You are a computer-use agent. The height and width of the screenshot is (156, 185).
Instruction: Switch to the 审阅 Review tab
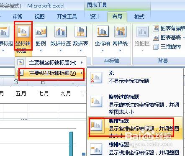coord(18,17)
